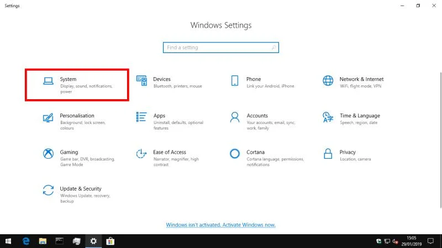The image size is (442, 248).
Task: Click Update & Security refresh arrows icon
Action: (48, 190)
